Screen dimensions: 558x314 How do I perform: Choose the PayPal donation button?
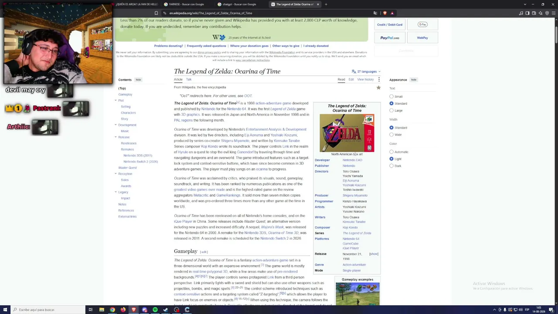(x=390, y=38)
